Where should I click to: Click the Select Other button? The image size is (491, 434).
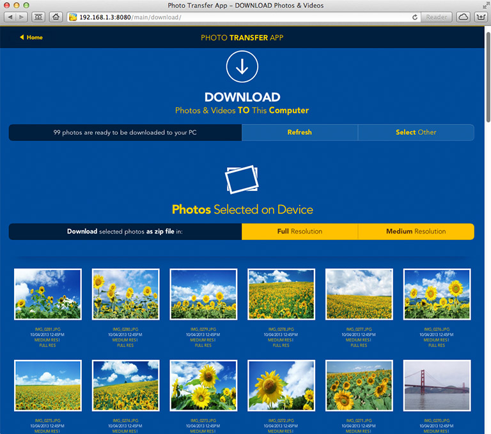[416, 132]
